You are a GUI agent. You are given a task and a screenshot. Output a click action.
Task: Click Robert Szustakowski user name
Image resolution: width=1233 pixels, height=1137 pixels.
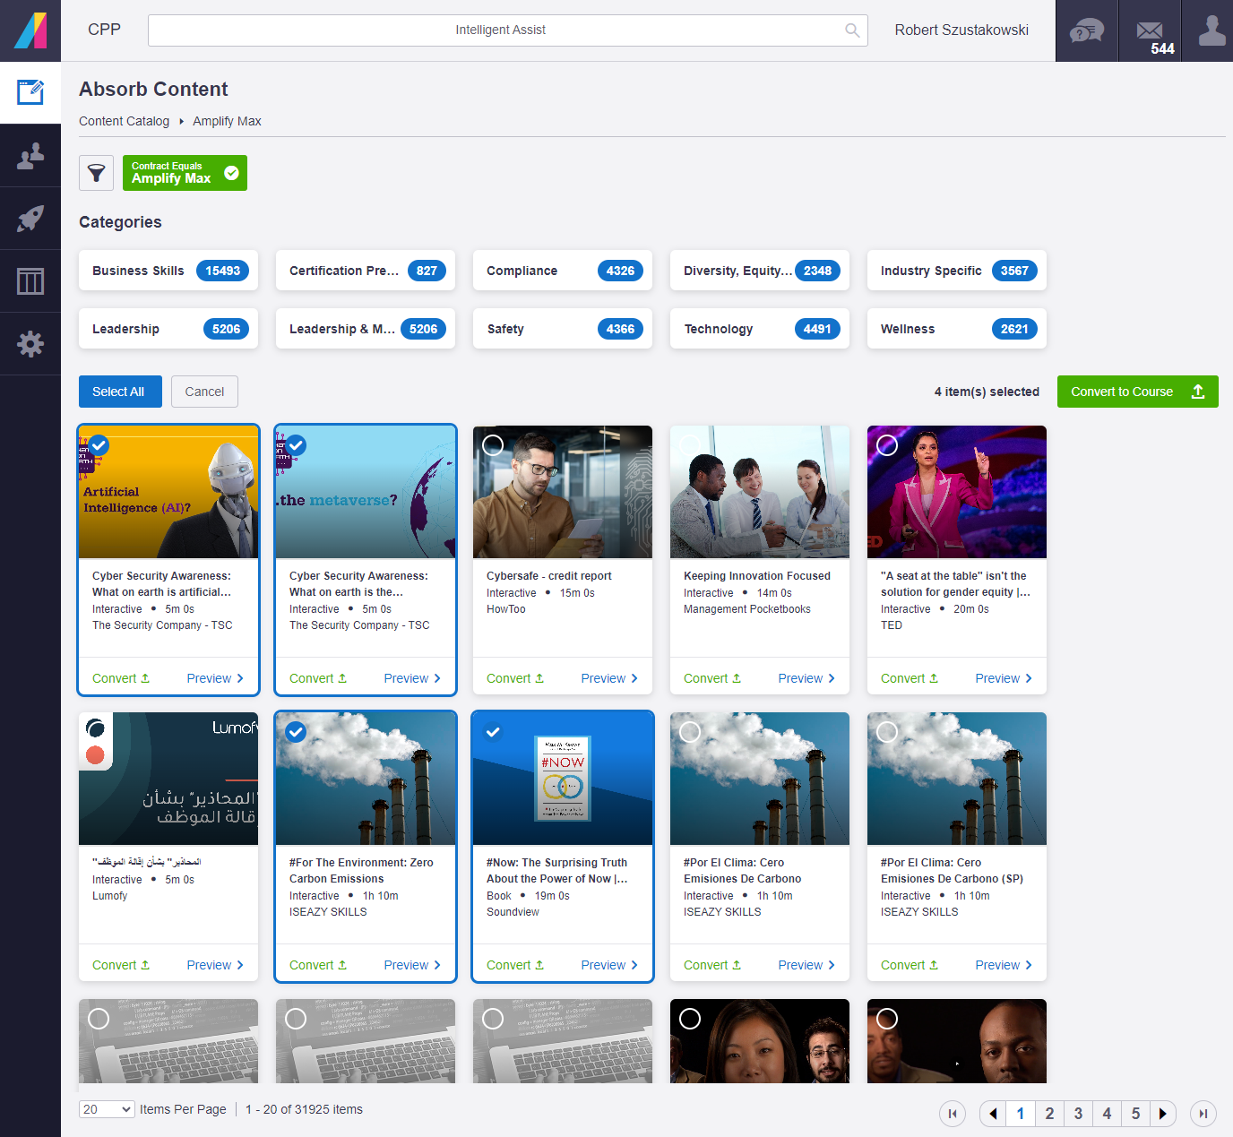point(961,30)
